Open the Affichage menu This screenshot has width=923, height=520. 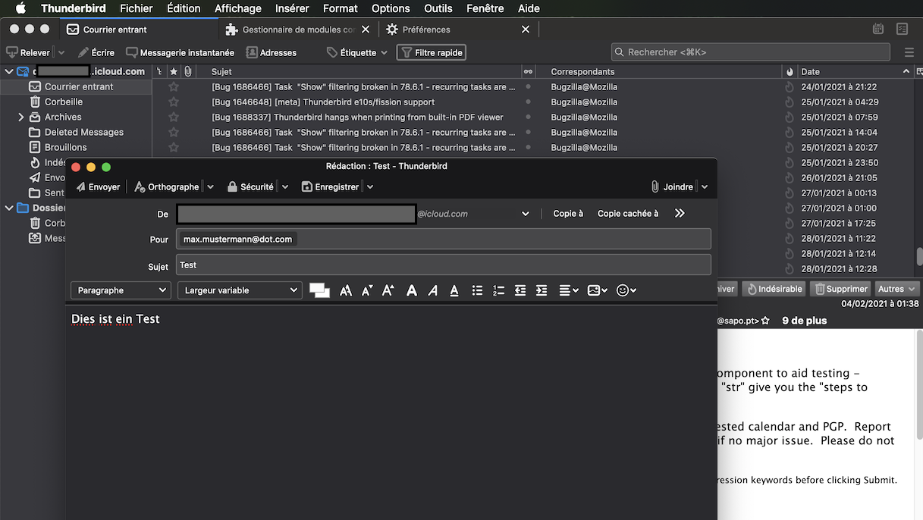pyautogui.click(x=237, y=8)
